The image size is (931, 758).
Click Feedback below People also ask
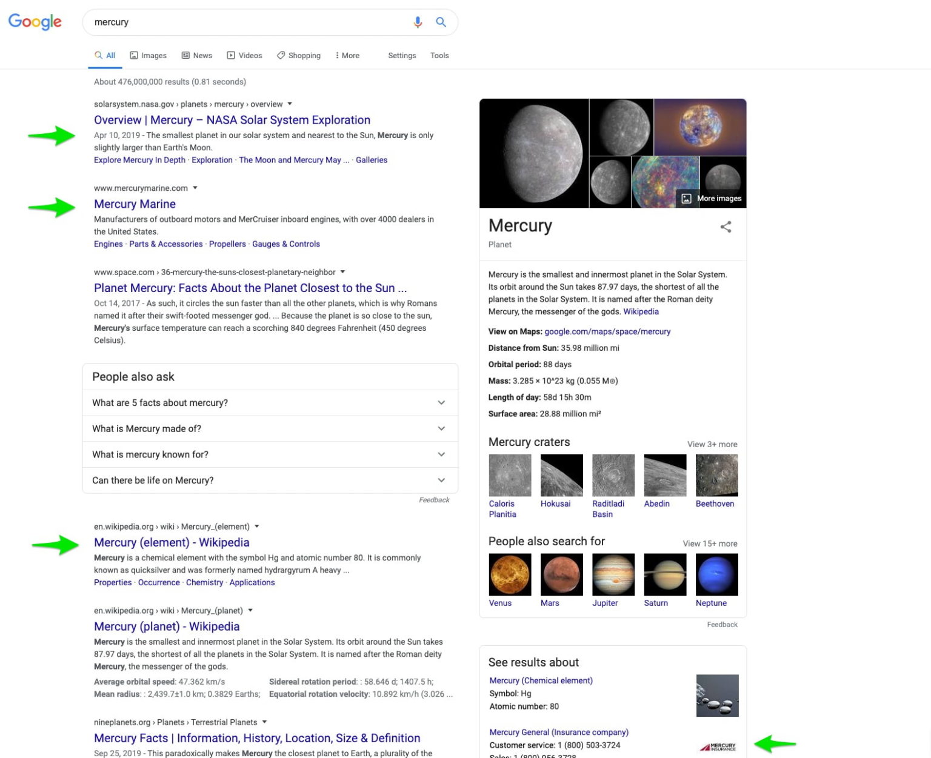click(x=434, y=499)
